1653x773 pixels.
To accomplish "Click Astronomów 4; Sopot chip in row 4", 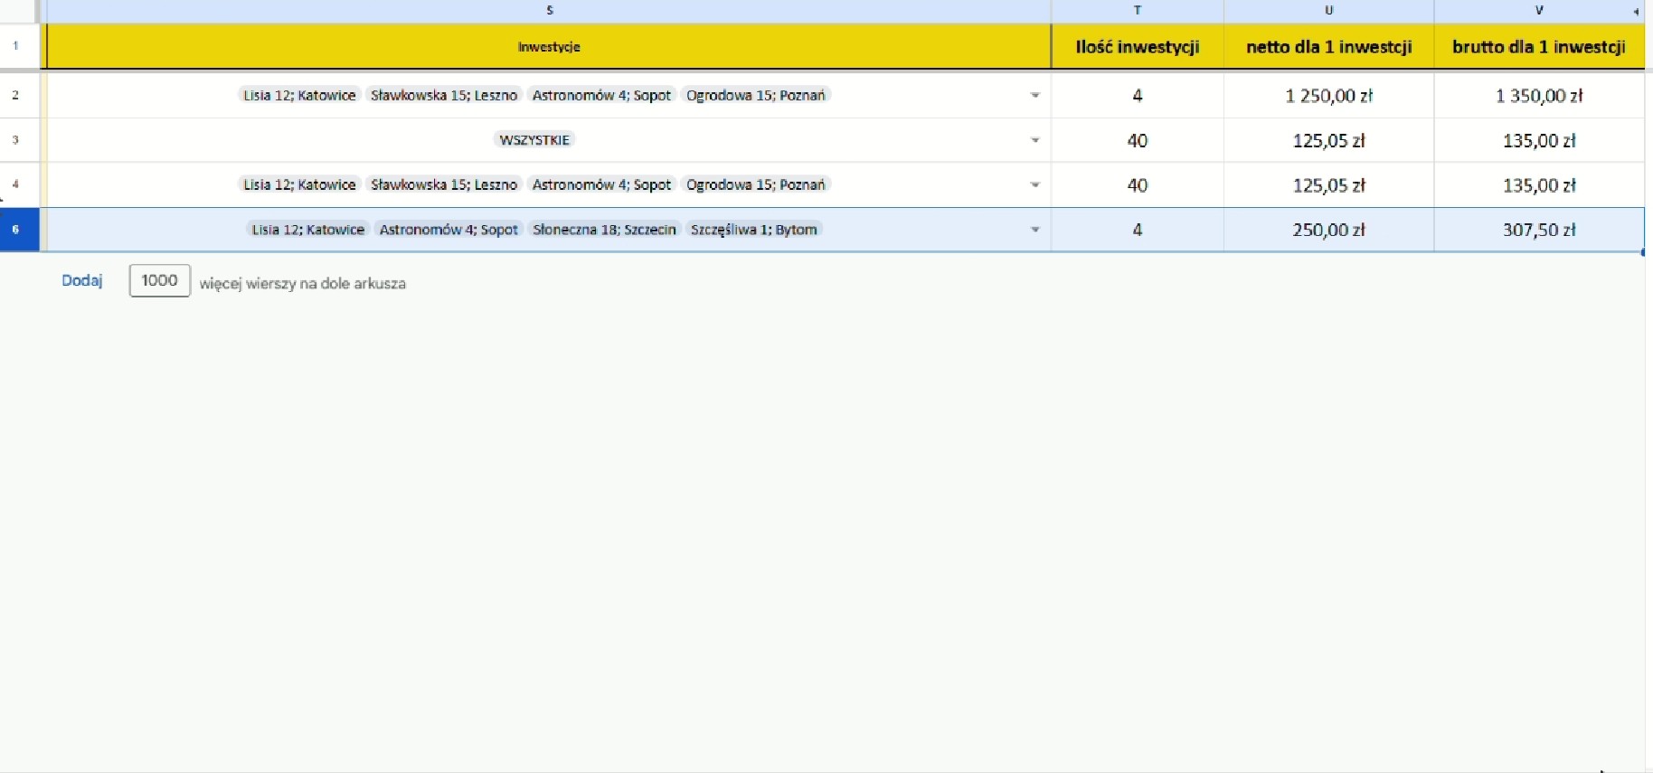I will [x=601, y=184].
